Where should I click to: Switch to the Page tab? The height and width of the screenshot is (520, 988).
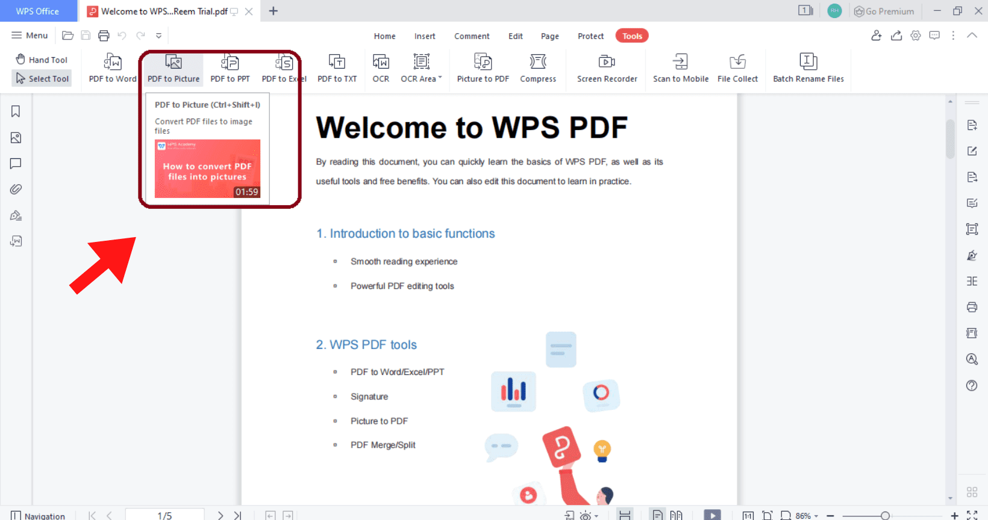(549, 36)
